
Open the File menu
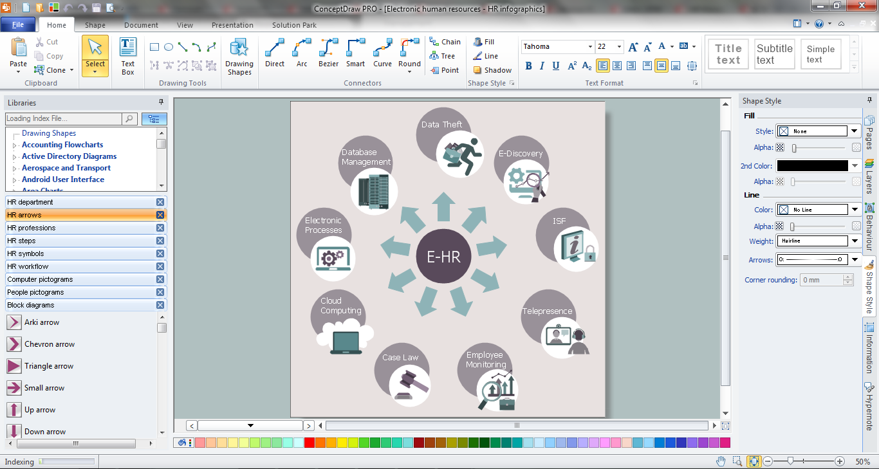coord(18,24)
